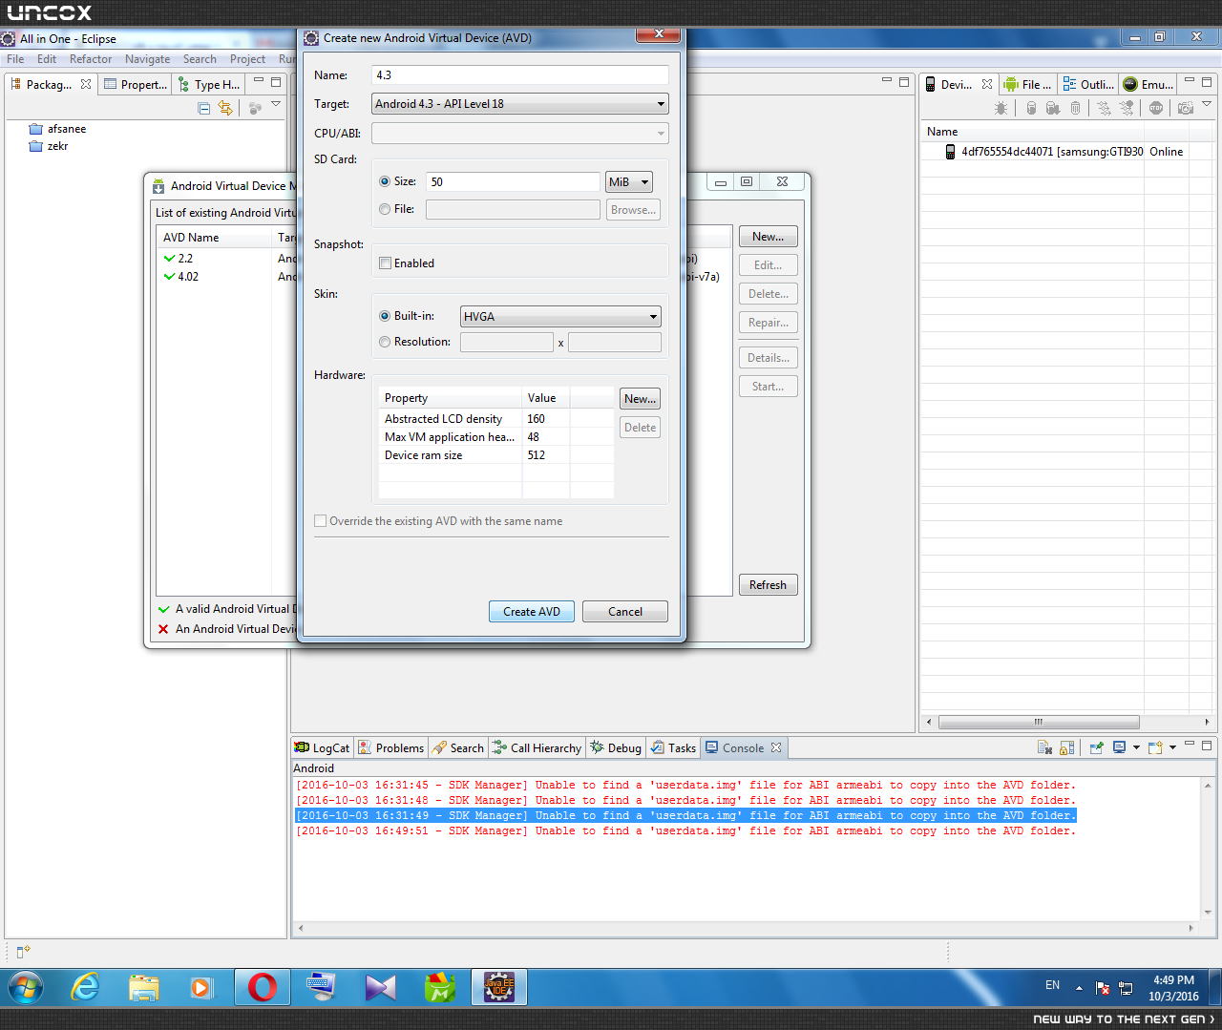Click Start Method Profiling icon in Devices toolbar

click(x=1127, y=108)
